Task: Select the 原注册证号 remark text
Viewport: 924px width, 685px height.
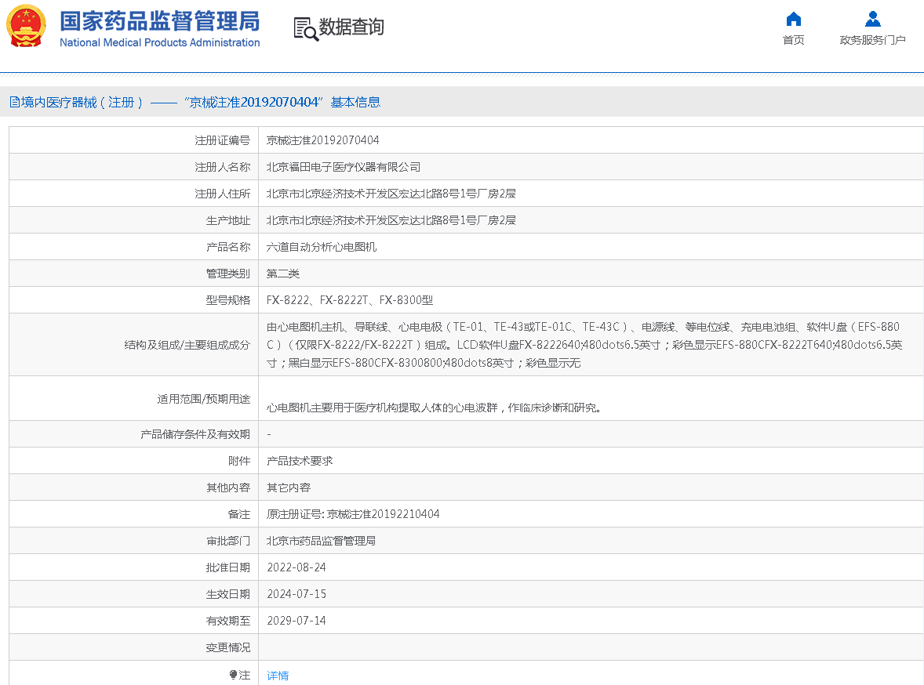Action: 352,514
